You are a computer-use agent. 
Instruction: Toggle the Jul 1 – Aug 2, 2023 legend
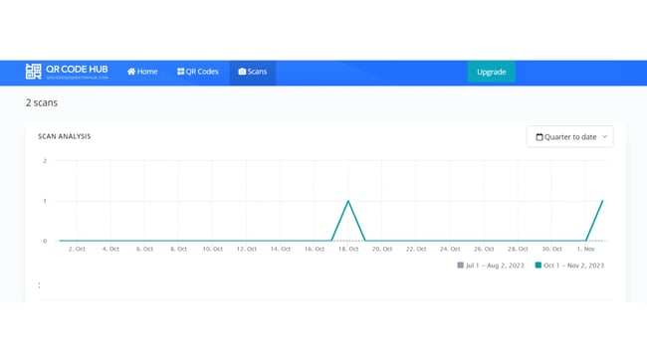(x=491, y=266)
